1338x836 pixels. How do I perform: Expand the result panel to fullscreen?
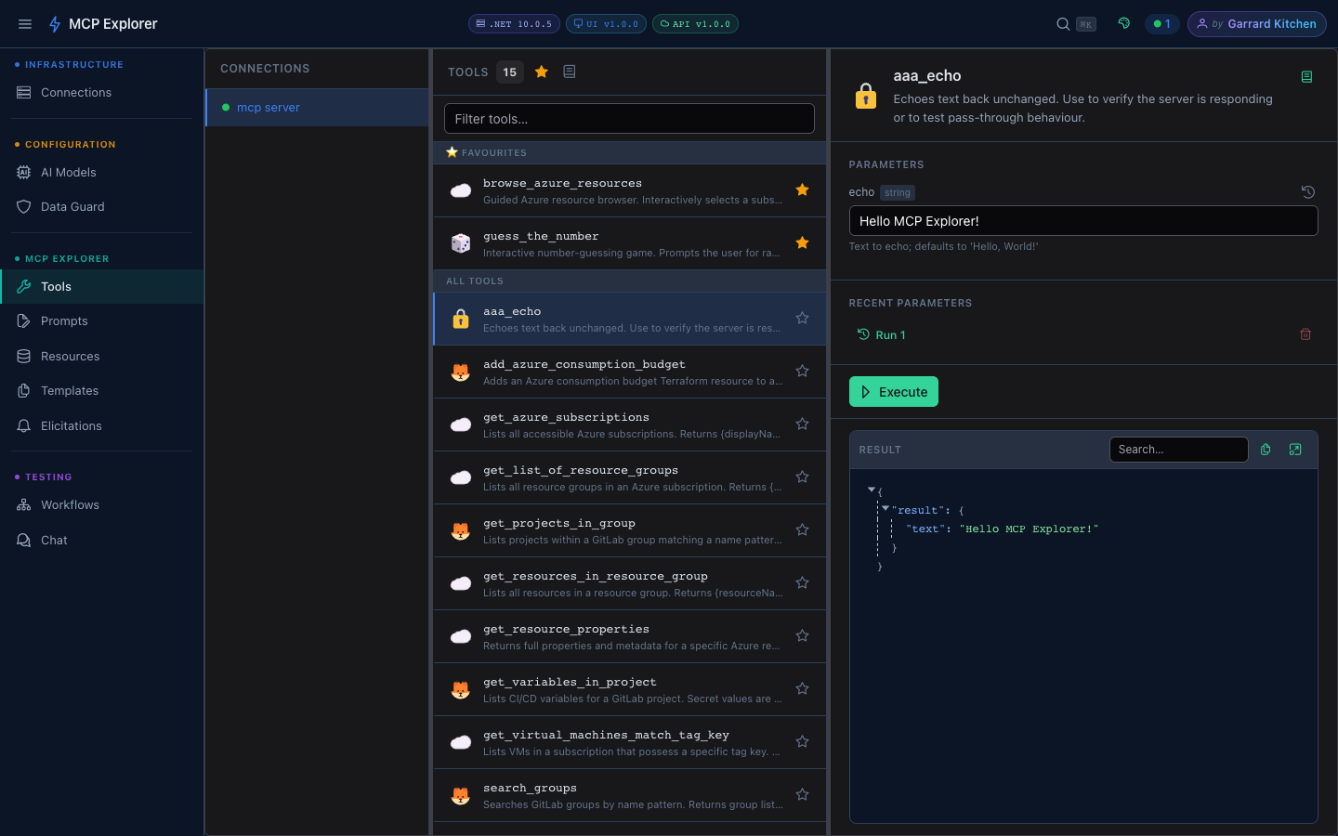1295,450
